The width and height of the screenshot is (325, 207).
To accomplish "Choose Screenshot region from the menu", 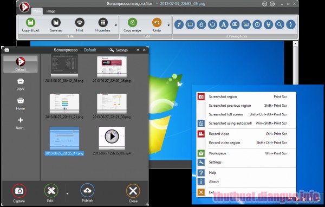I will click(246, 96).
